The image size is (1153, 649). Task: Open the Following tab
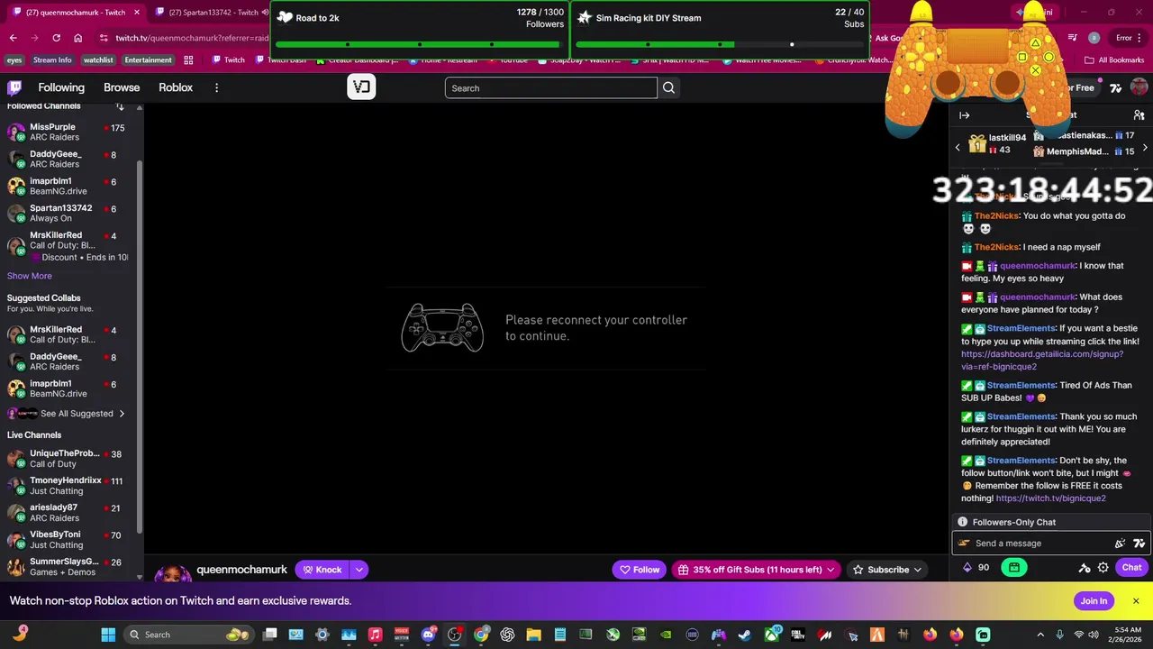[61, 87]
